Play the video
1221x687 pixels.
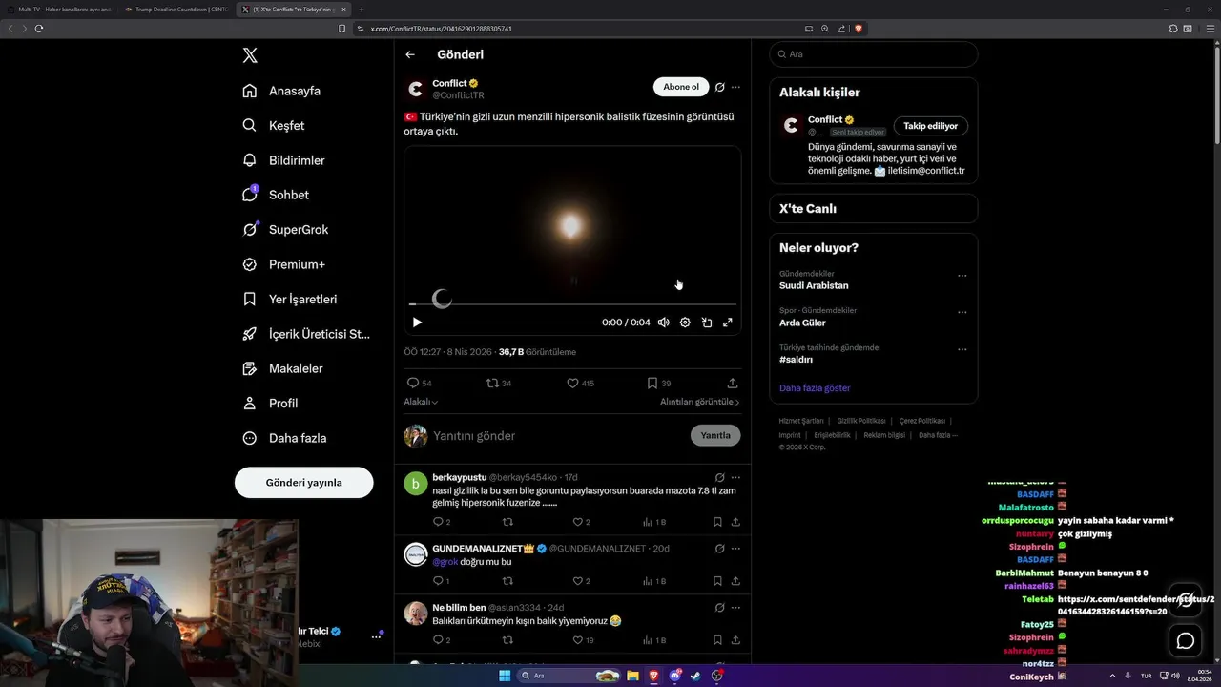pyautogui.click(x=417, y=323)
